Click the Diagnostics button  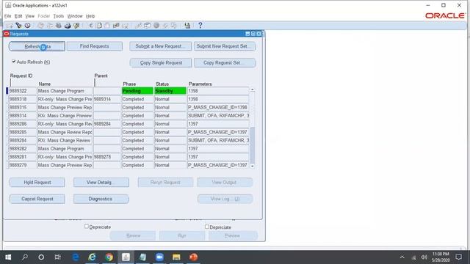(101, 199)
